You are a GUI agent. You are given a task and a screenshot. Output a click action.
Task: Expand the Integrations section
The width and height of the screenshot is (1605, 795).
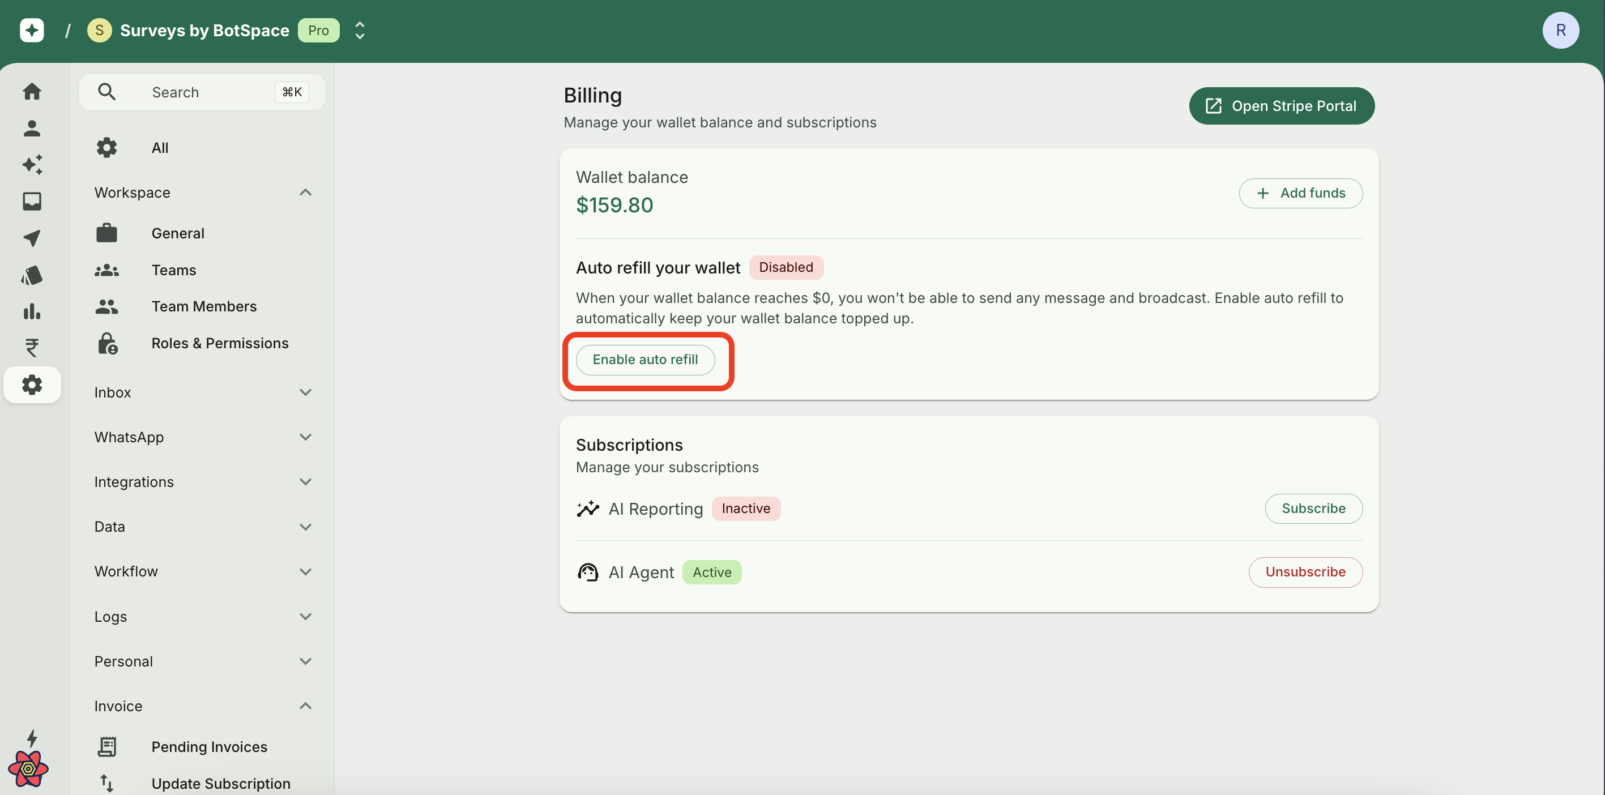point(305,482)
